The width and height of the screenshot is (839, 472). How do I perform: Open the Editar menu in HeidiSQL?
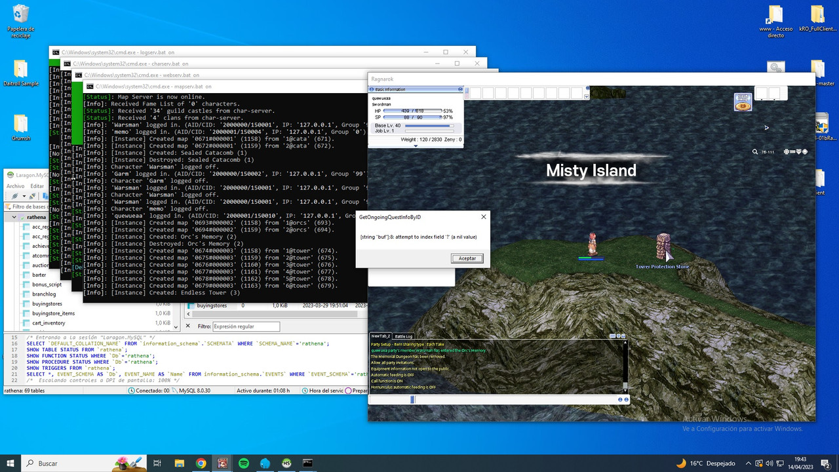point(37,186)
